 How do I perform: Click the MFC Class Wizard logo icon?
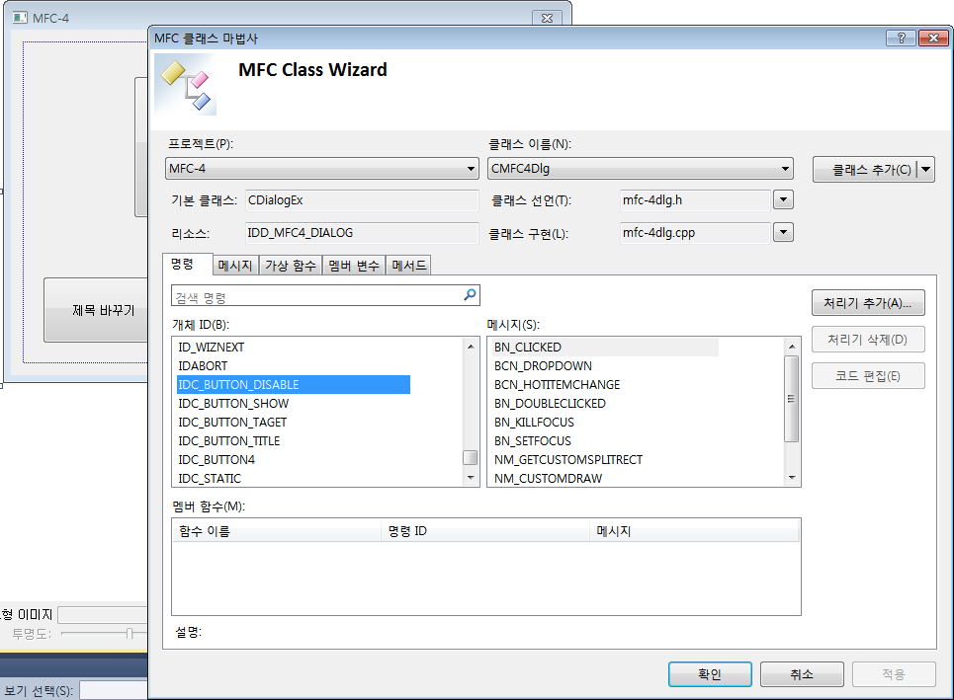pos(186,85)
